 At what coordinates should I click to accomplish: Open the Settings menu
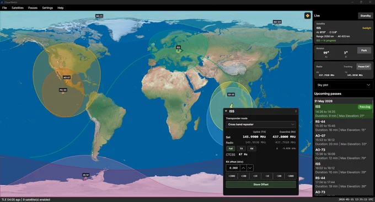tap(47, 8)
